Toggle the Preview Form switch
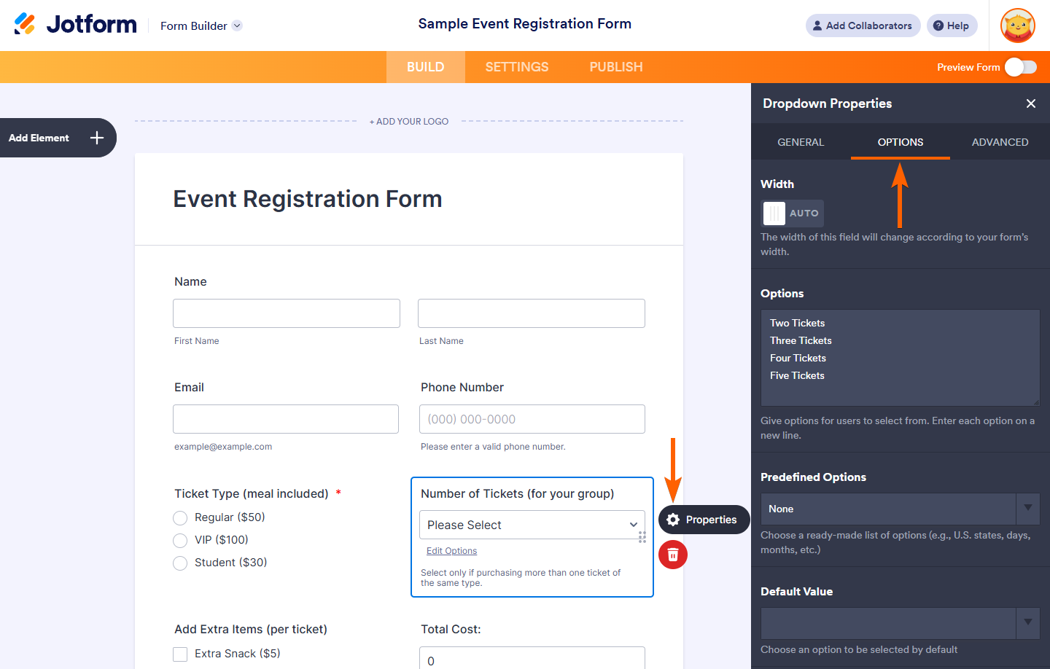Screen dimensions: 1050x669 click(x=1020, y=67)
